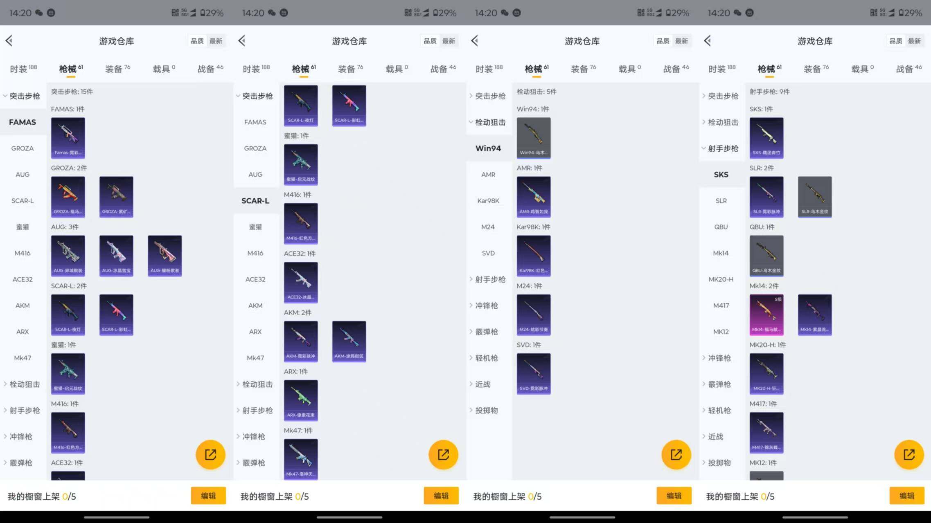
Task: Select the AUG-猫粉歌者 skin card
Action: 165,256
